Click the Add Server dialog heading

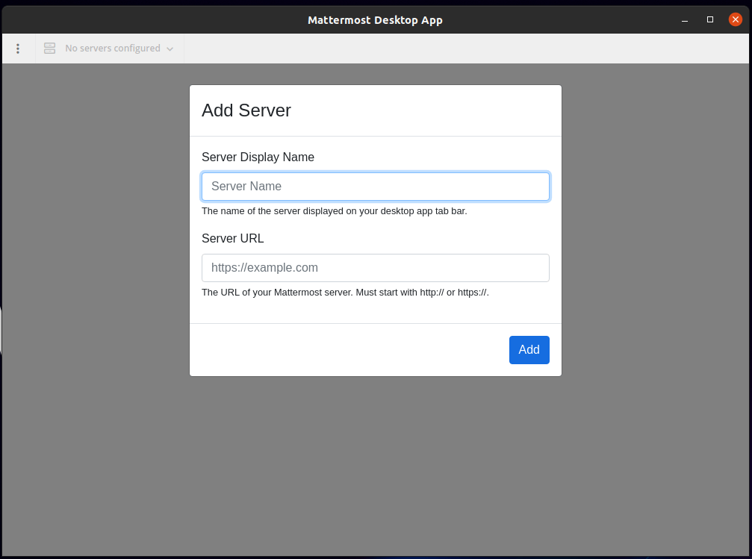point(246,110)
